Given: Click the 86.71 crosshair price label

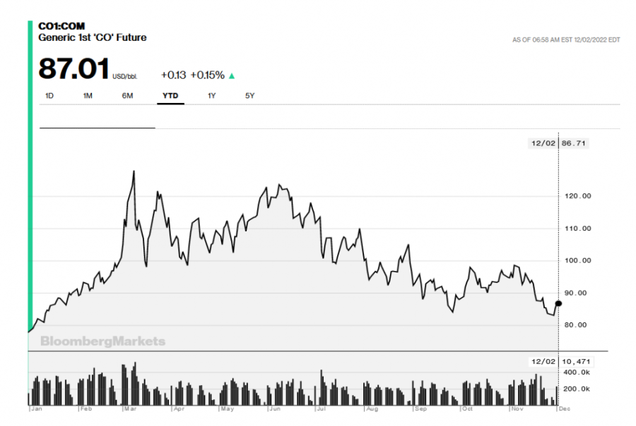Looking at the screenshot, I should (574, 143).
